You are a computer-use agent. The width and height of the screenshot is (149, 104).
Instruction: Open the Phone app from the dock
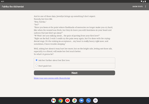[88, 101]
